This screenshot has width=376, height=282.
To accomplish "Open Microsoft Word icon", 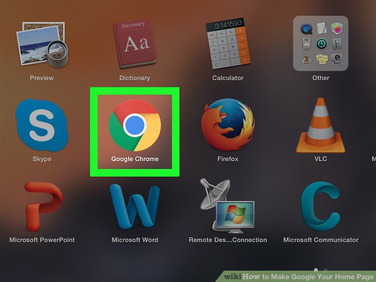I will pos(135,206).
